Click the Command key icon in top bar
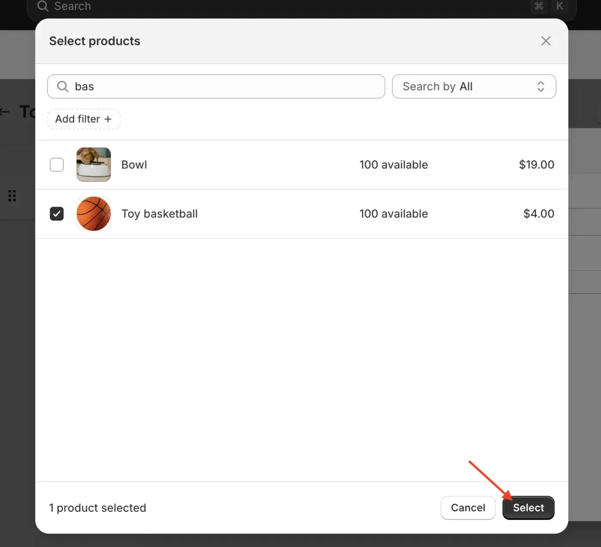Viewport: 601px width, 547px height. 539,6
